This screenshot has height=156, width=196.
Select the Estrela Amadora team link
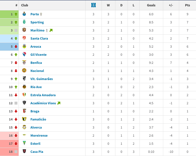click(x=43, y=95)
